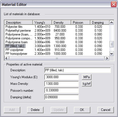Click the Cancel button

pyautogui.click(x=106, y=110)
